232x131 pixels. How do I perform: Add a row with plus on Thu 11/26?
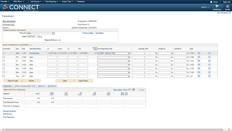click(x=199, y=57)
